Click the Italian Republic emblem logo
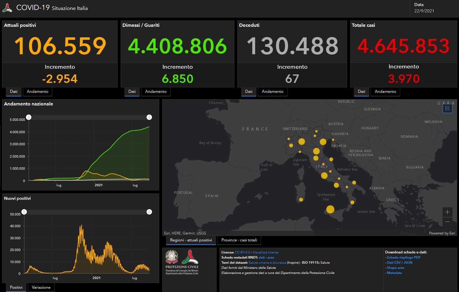 tap(172, 257)
